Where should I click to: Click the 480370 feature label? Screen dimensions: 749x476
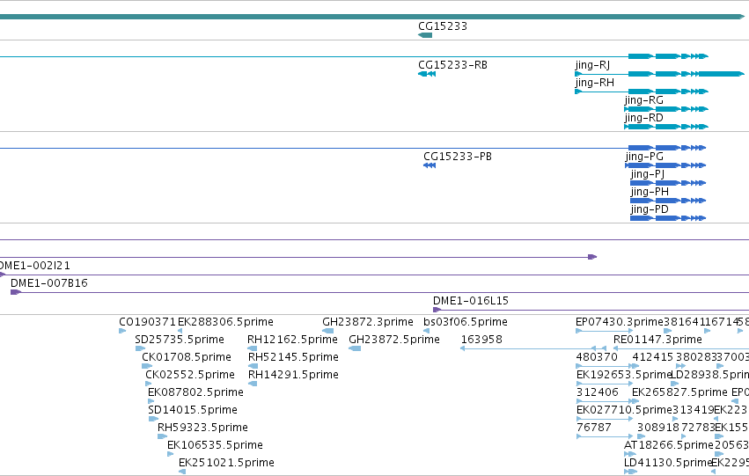click(597, 357)
